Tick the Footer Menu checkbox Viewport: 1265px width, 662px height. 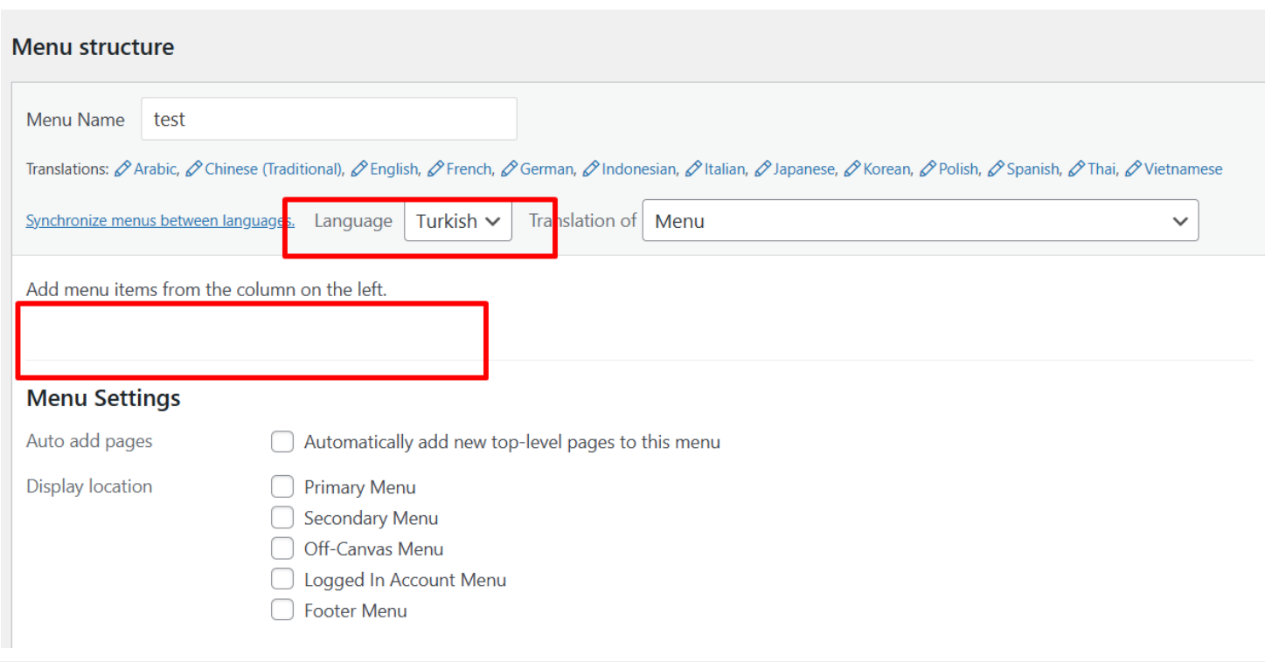[282, 610]
